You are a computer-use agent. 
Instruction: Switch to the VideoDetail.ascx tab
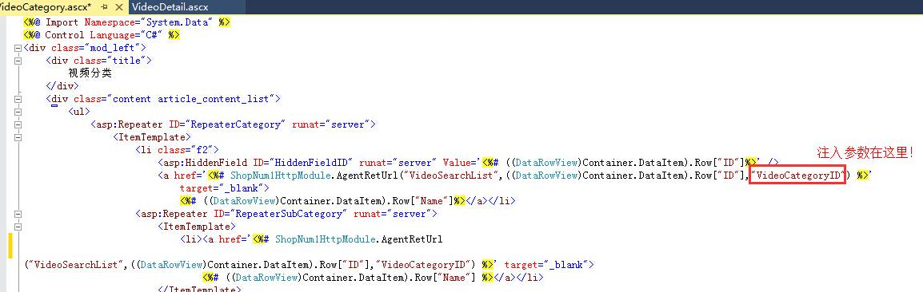[170, 7]
